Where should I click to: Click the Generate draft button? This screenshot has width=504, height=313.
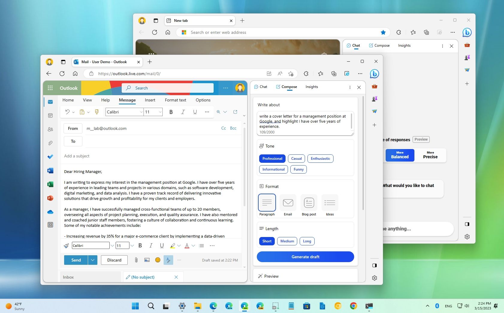coord(305,257)
